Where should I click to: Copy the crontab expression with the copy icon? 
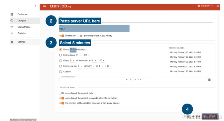209,79
